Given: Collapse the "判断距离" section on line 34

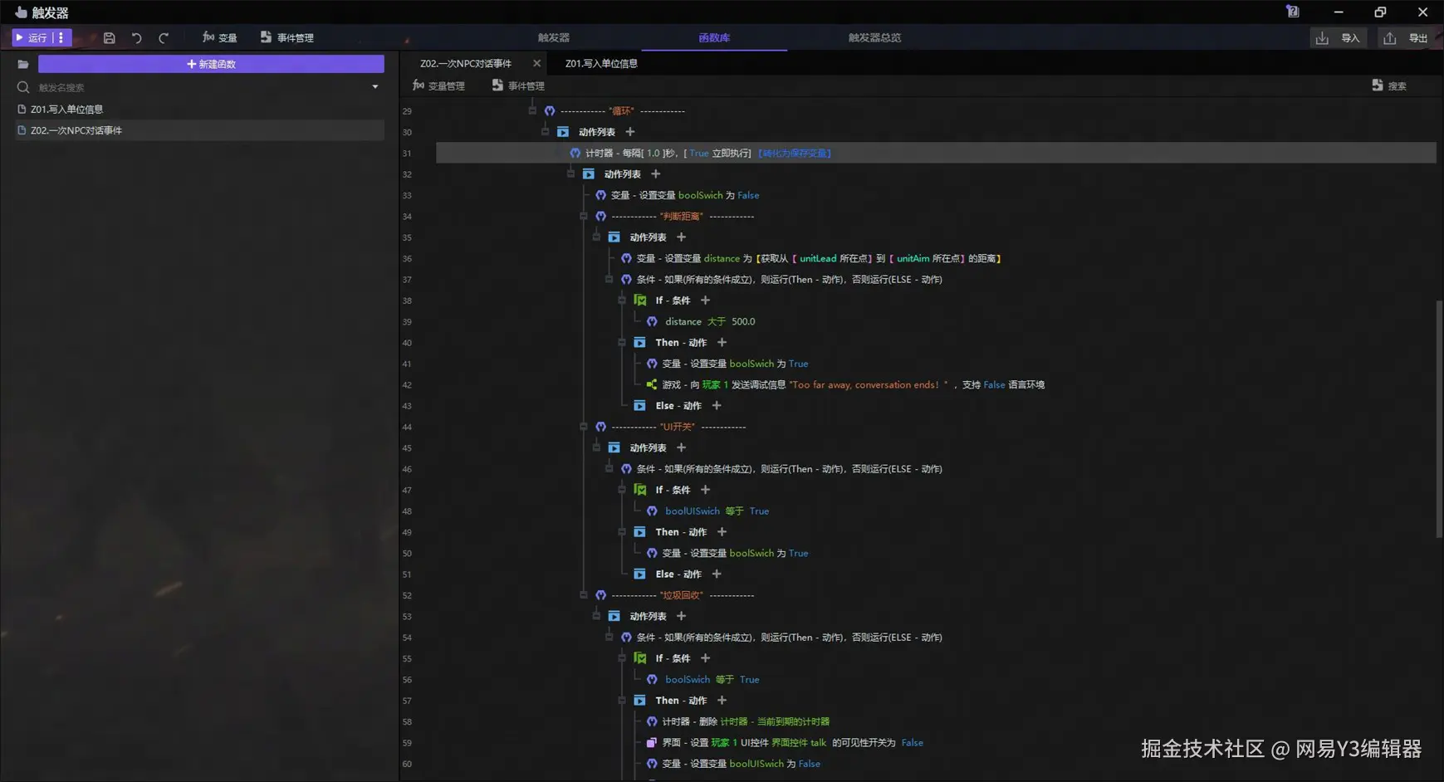Looking at the screenshot, I should pyautogui.click(x=584, y=216).
